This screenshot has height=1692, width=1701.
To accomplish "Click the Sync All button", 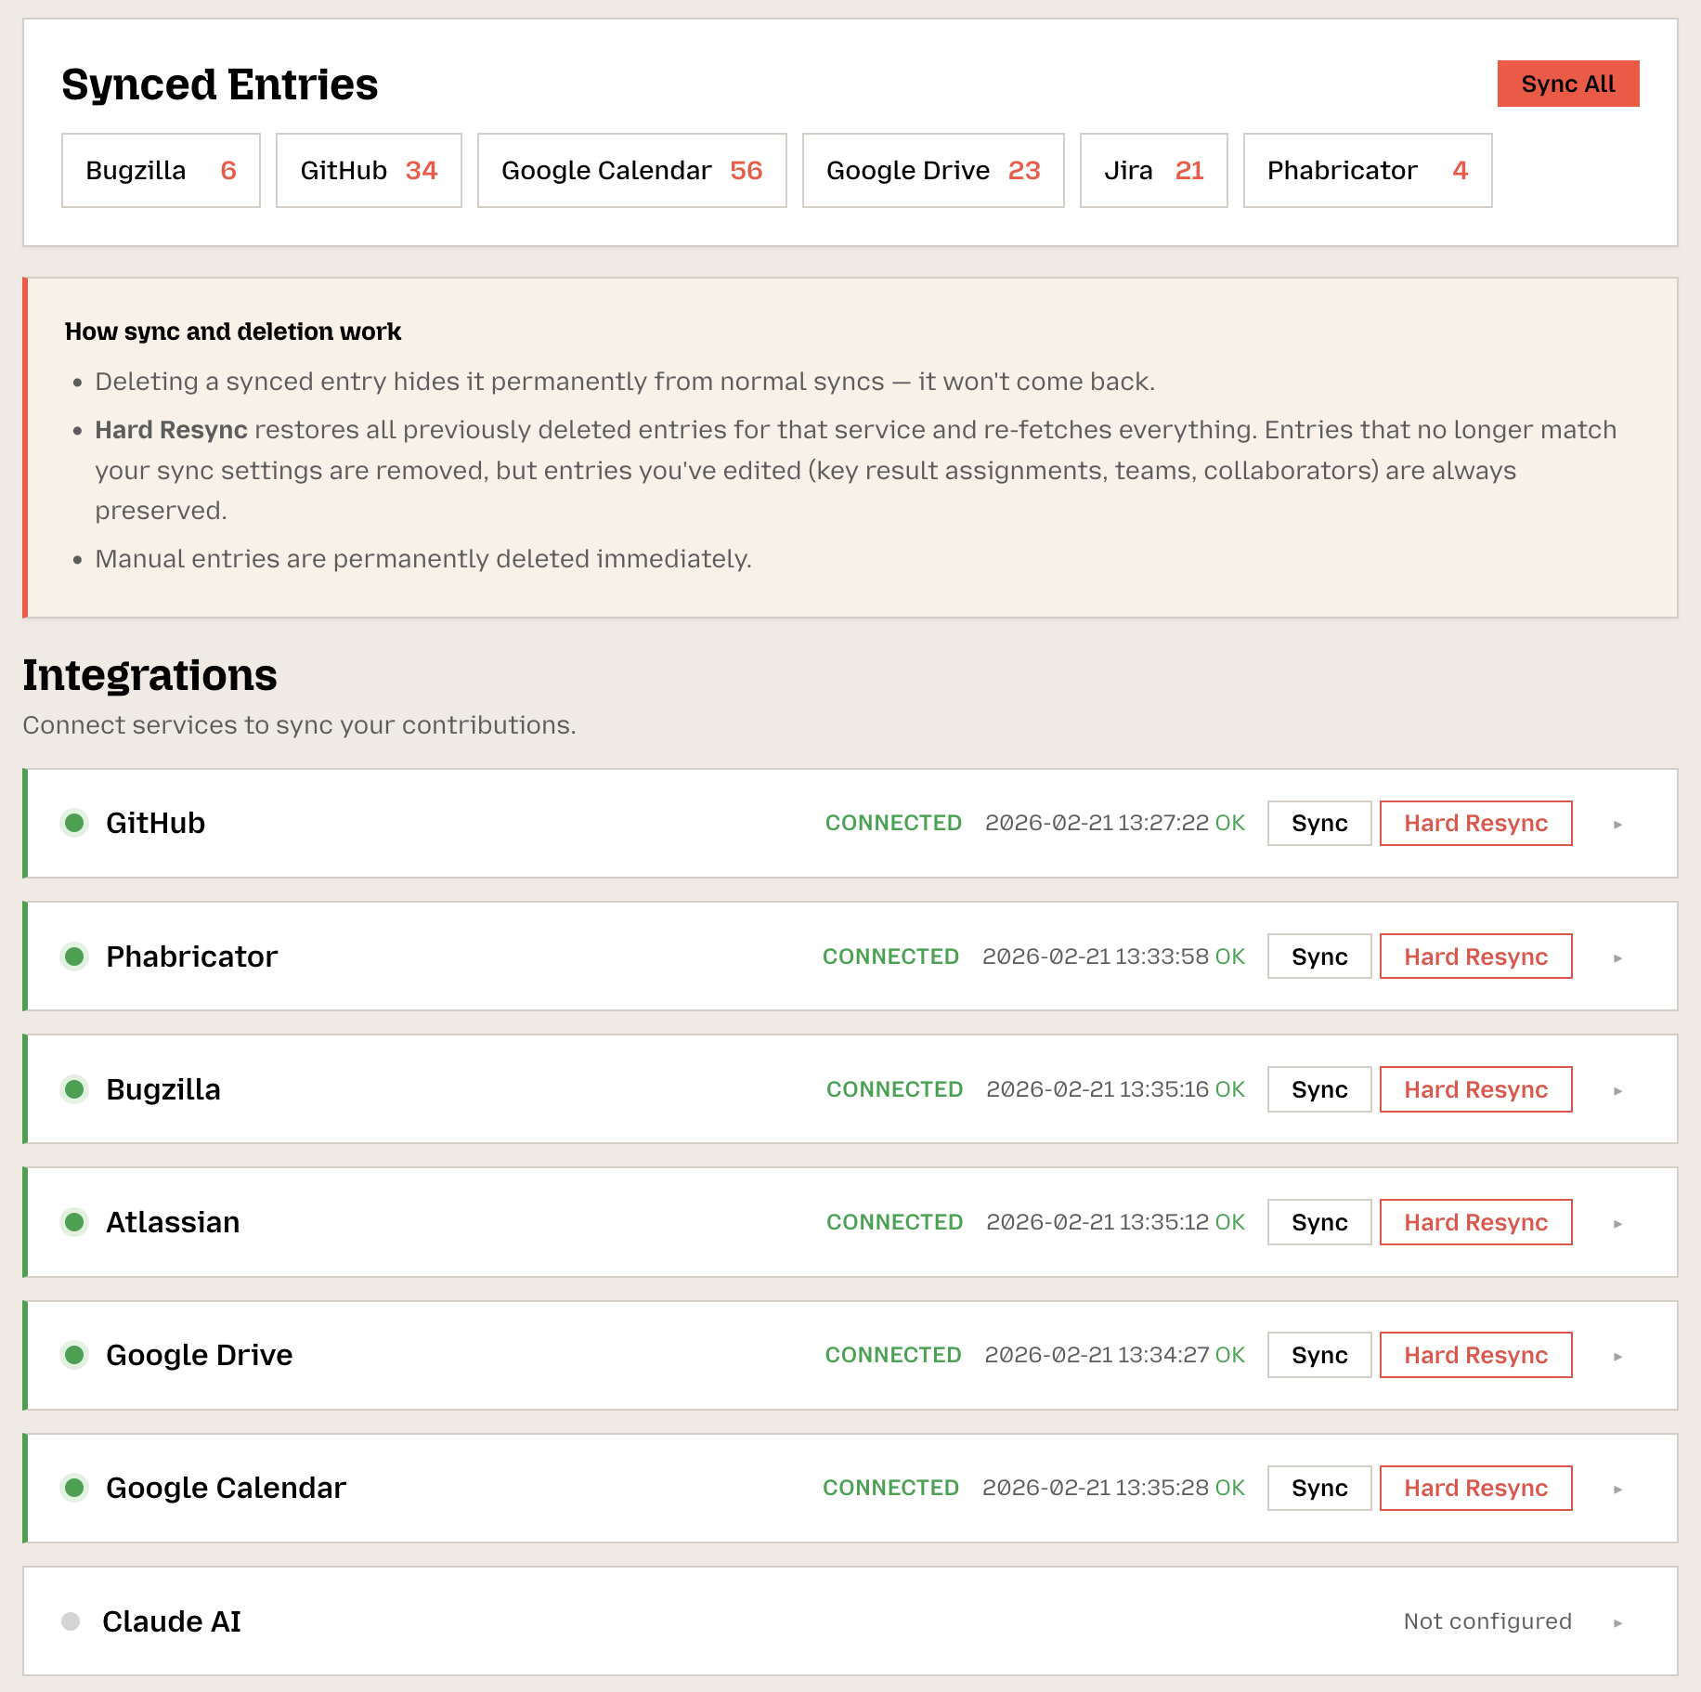I will (1567, 84).
